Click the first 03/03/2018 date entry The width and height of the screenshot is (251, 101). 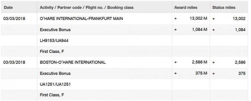click(14, 19)
